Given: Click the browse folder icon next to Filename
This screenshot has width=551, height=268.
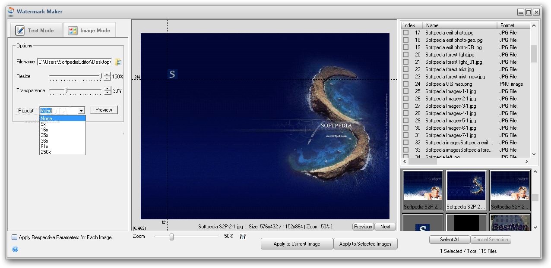Looking at the screenshot, I should [118, 62].
